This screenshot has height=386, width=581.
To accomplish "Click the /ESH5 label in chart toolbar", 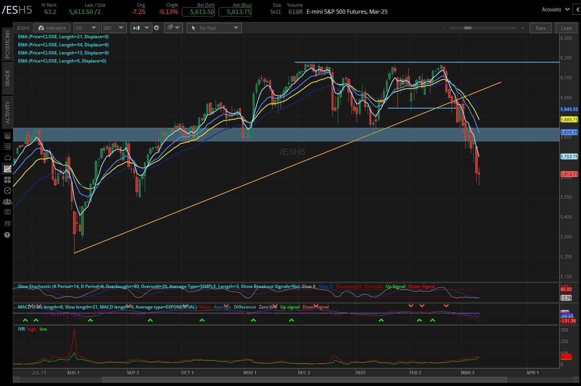I will click(x=23, y=28).
